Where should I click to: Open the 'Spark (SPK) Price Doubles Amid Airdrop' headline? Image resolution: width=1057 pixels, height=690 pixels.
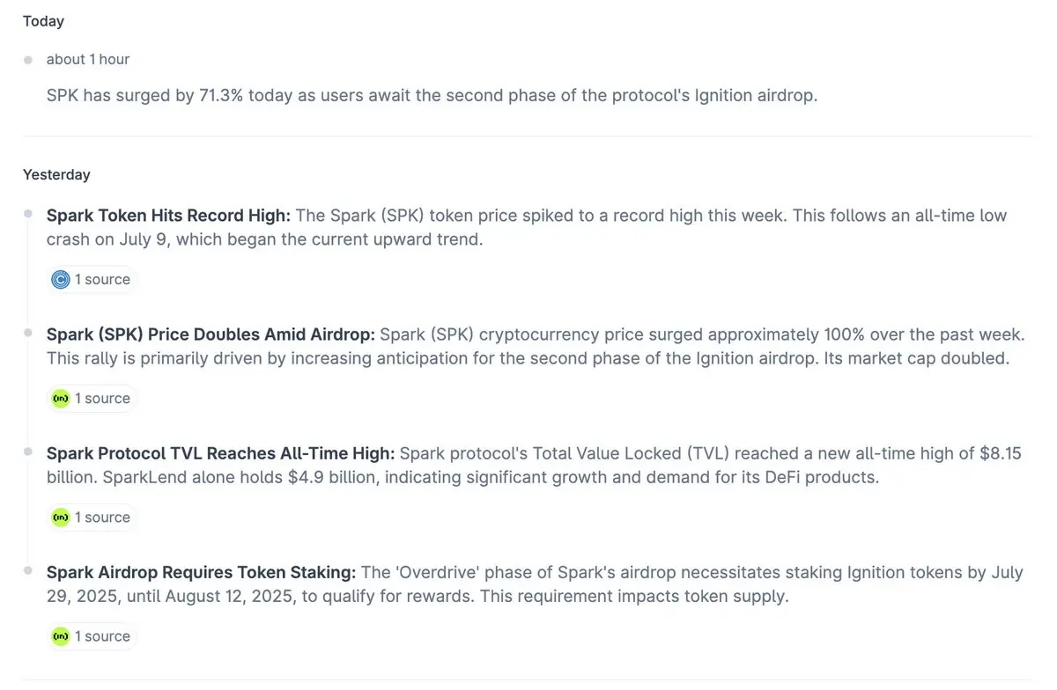pyautogui.click(x=211, y=334)
